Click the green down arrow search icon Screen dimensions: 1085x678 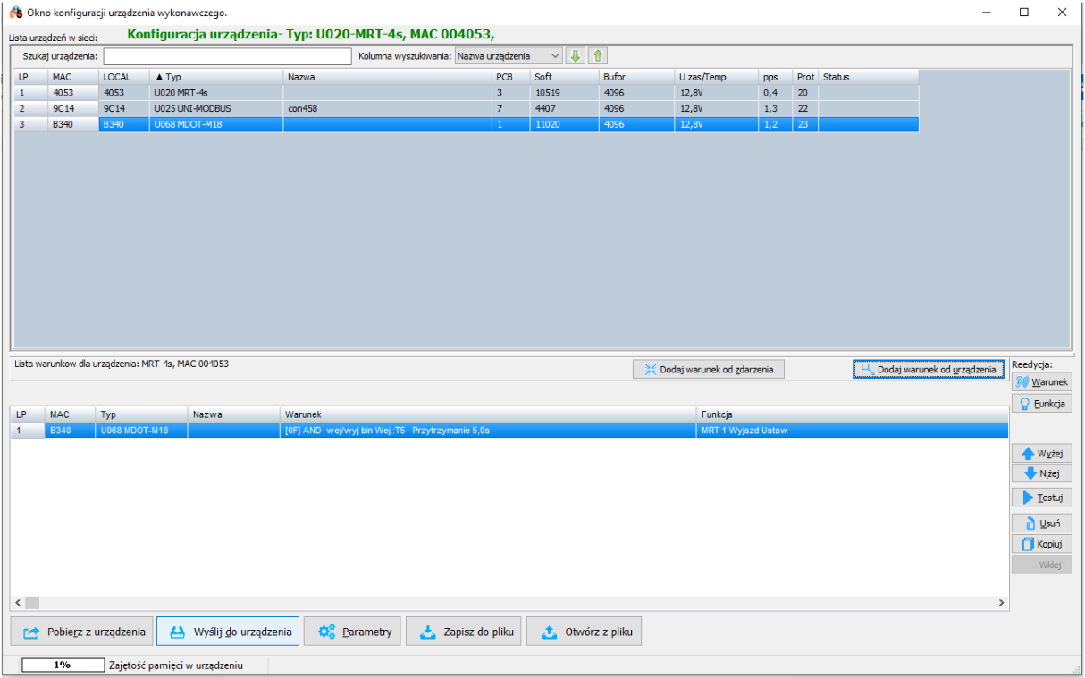[x=575, y=56]
